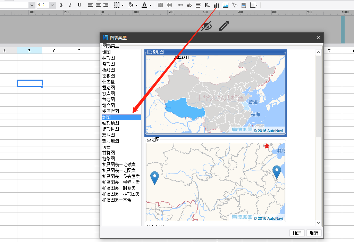This screenshot has width=354, height=242.
Task: Insert formula F(x)
Action: 208,5
